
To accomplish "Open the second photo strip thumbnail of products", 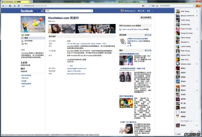I will (x=68, y=29).
